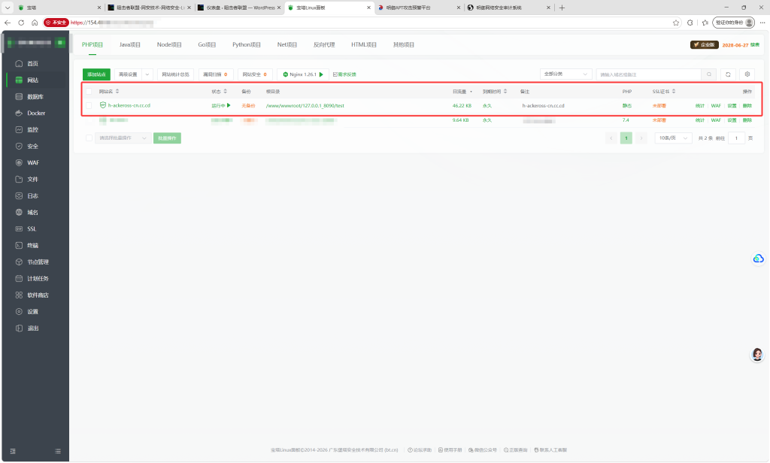This screenshot has width=770, height=463.
Task: Sort by 日流量 column header
Action: 462,92
